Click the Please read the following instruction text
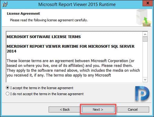Image resolution: width=154 pixels, height=117 pixels. coord(49,20)
